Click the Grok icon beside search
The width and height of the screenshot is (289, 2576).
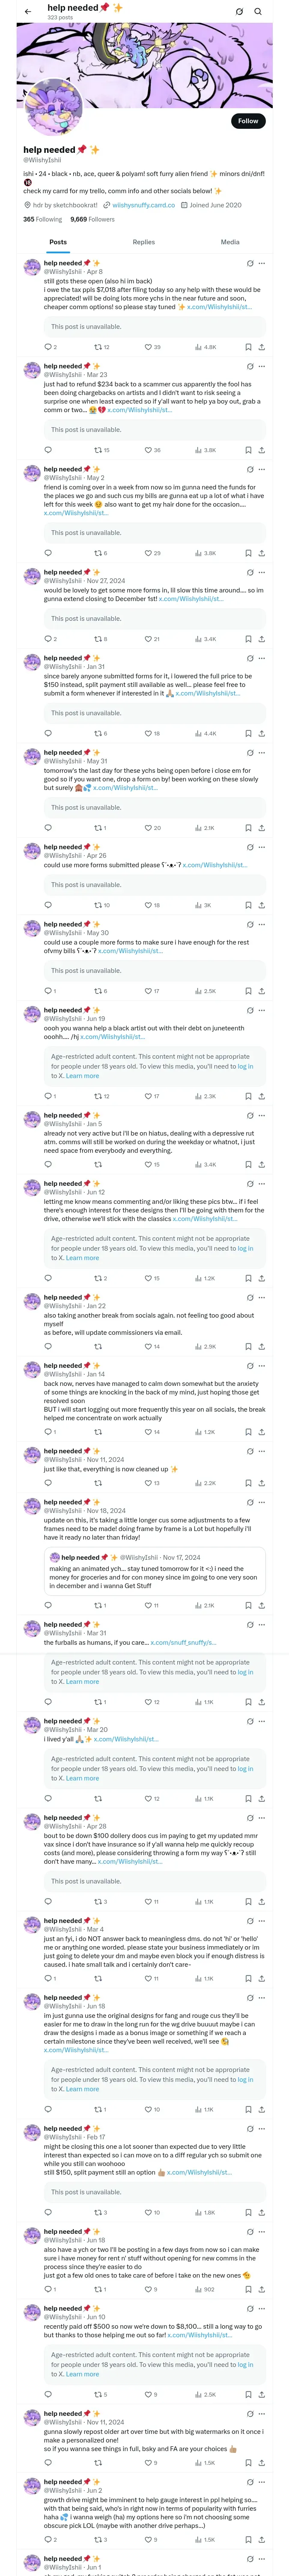(x=239, y=12)
